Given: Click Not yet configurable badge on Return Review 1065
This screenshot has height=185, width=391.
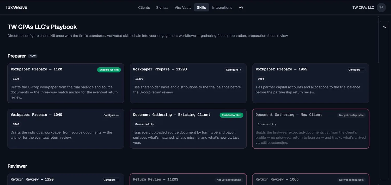Looking at the screenshot, I should click(x=351, y=180).
